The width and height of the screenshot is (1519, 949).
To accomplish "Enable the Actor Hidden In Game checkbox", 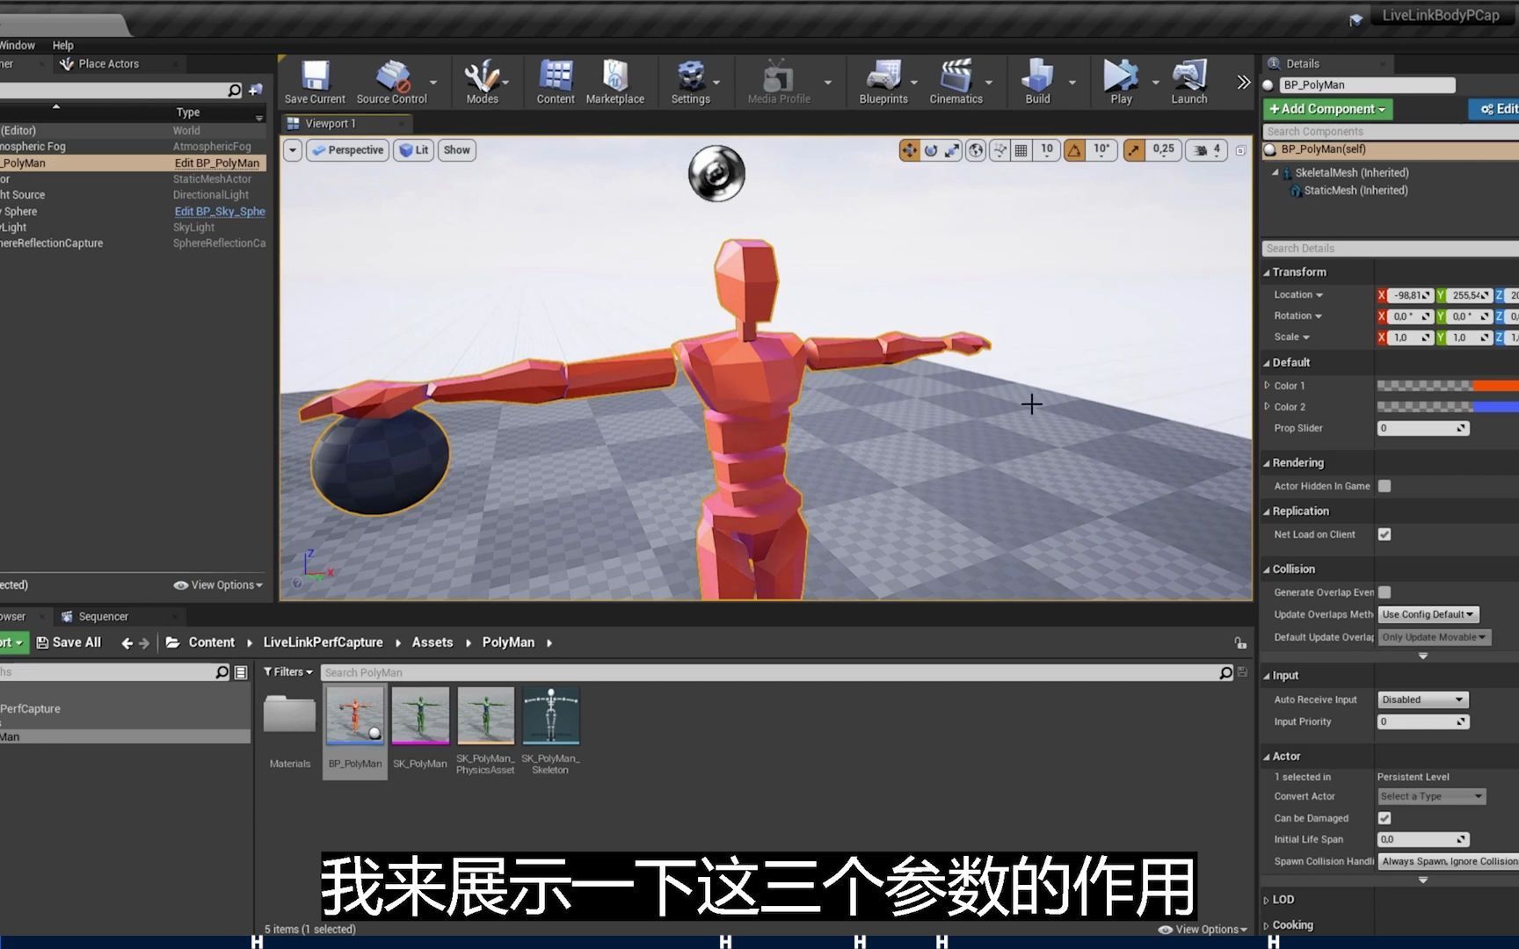I will pos(1385,485).
